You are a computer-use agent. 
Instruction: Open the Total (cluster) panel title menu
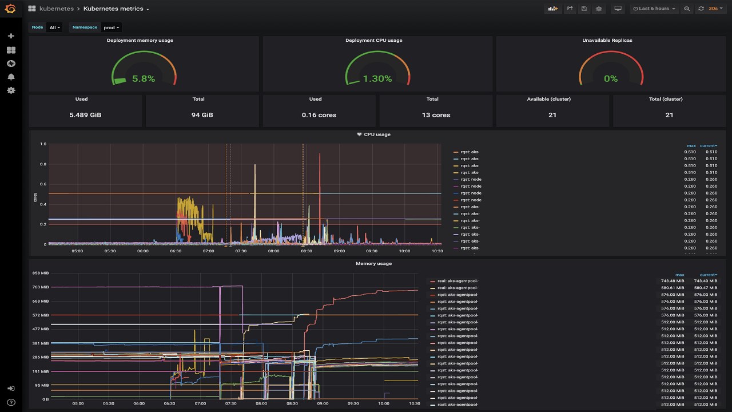tap(666, 100)
